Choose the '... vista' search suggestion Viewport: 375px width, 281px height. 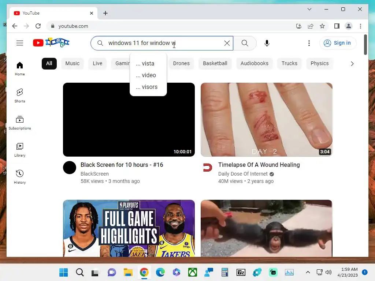point(148,64)
